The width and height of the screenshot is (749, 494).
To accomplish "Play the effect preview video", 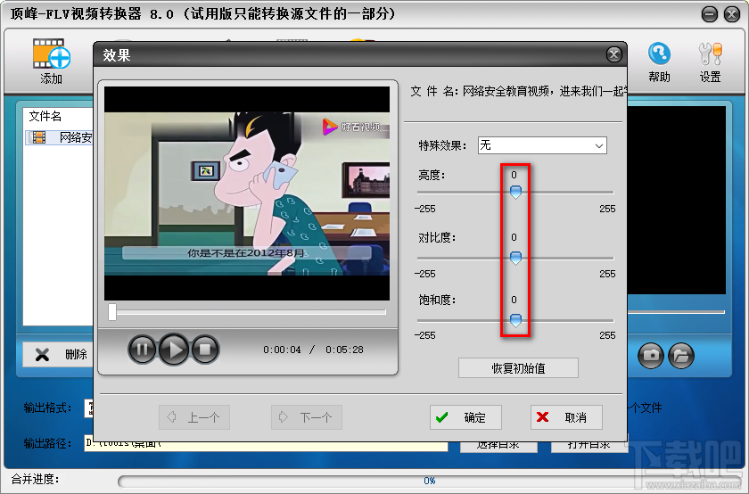I will tap(173, 350).
